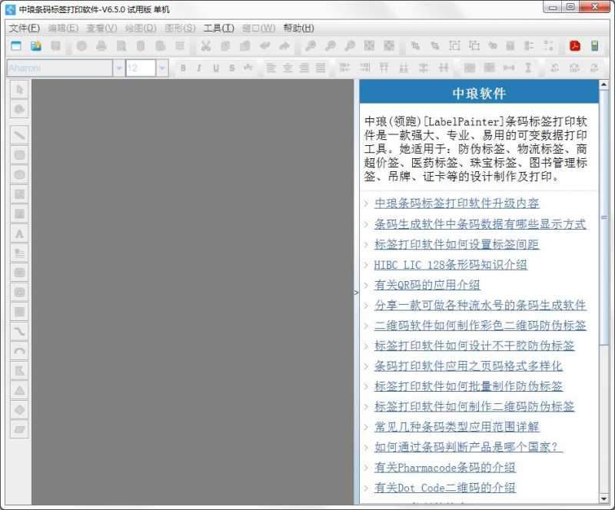Open the font family dropdown
The width and height of the screenshot is (615, 510).
[119, 68]
